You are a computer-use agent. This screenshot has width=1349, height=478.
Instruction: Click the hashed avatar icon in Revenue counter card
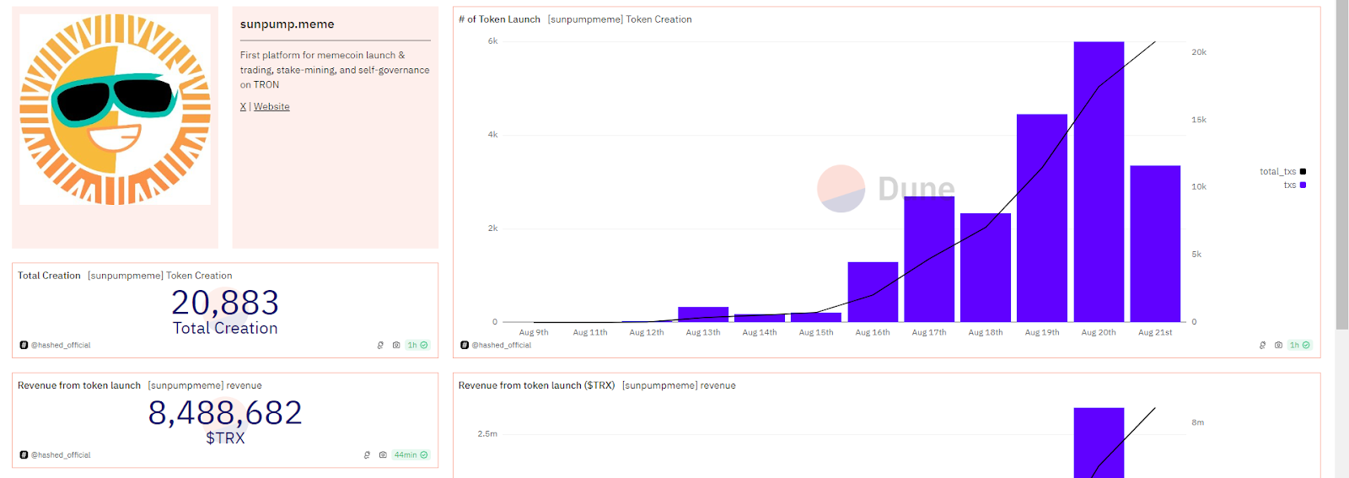point(24,454)
